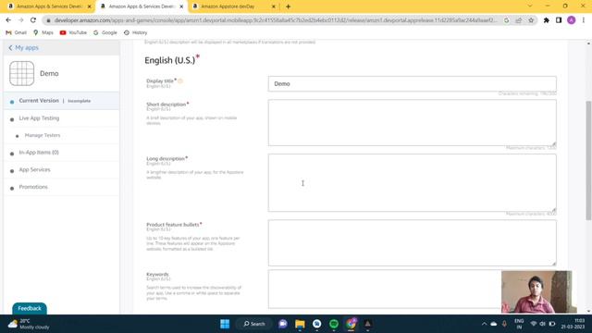
Task: Open the taskbar clock and date
Action: 573,324
